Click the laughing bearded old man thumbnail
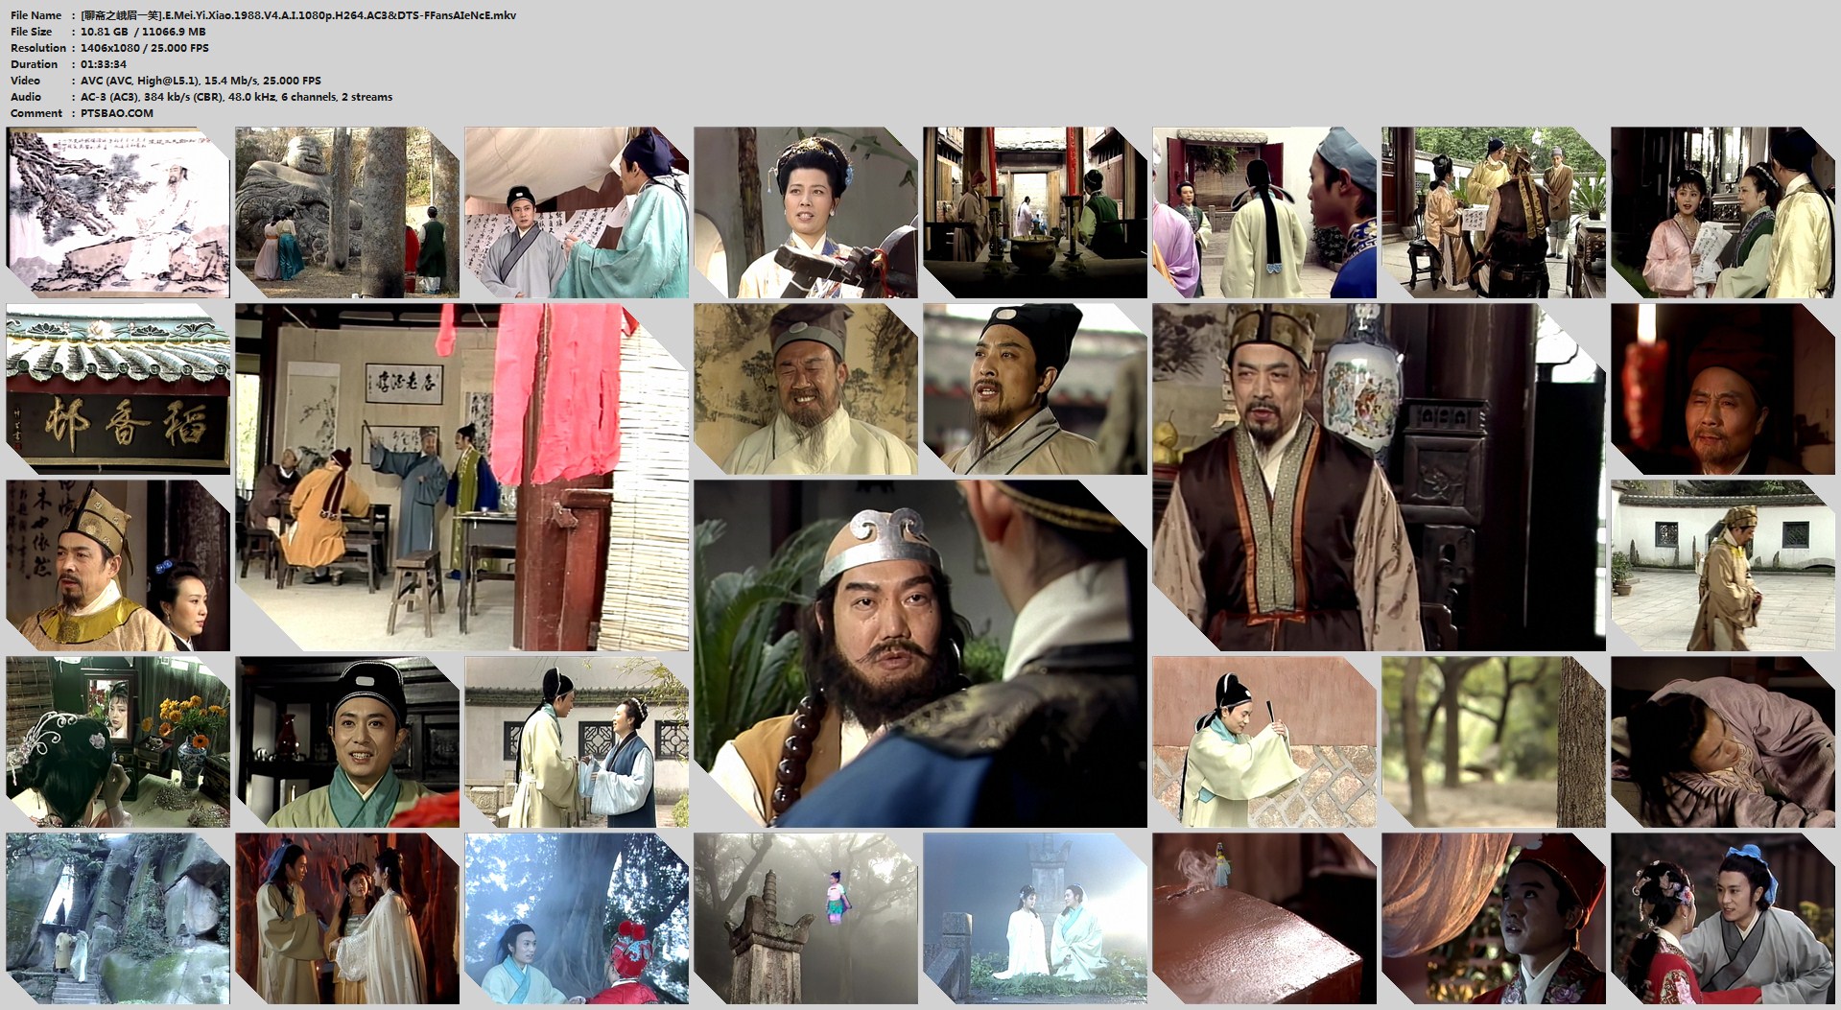This screenshot has width=1841, height=1010. point(805,388)
